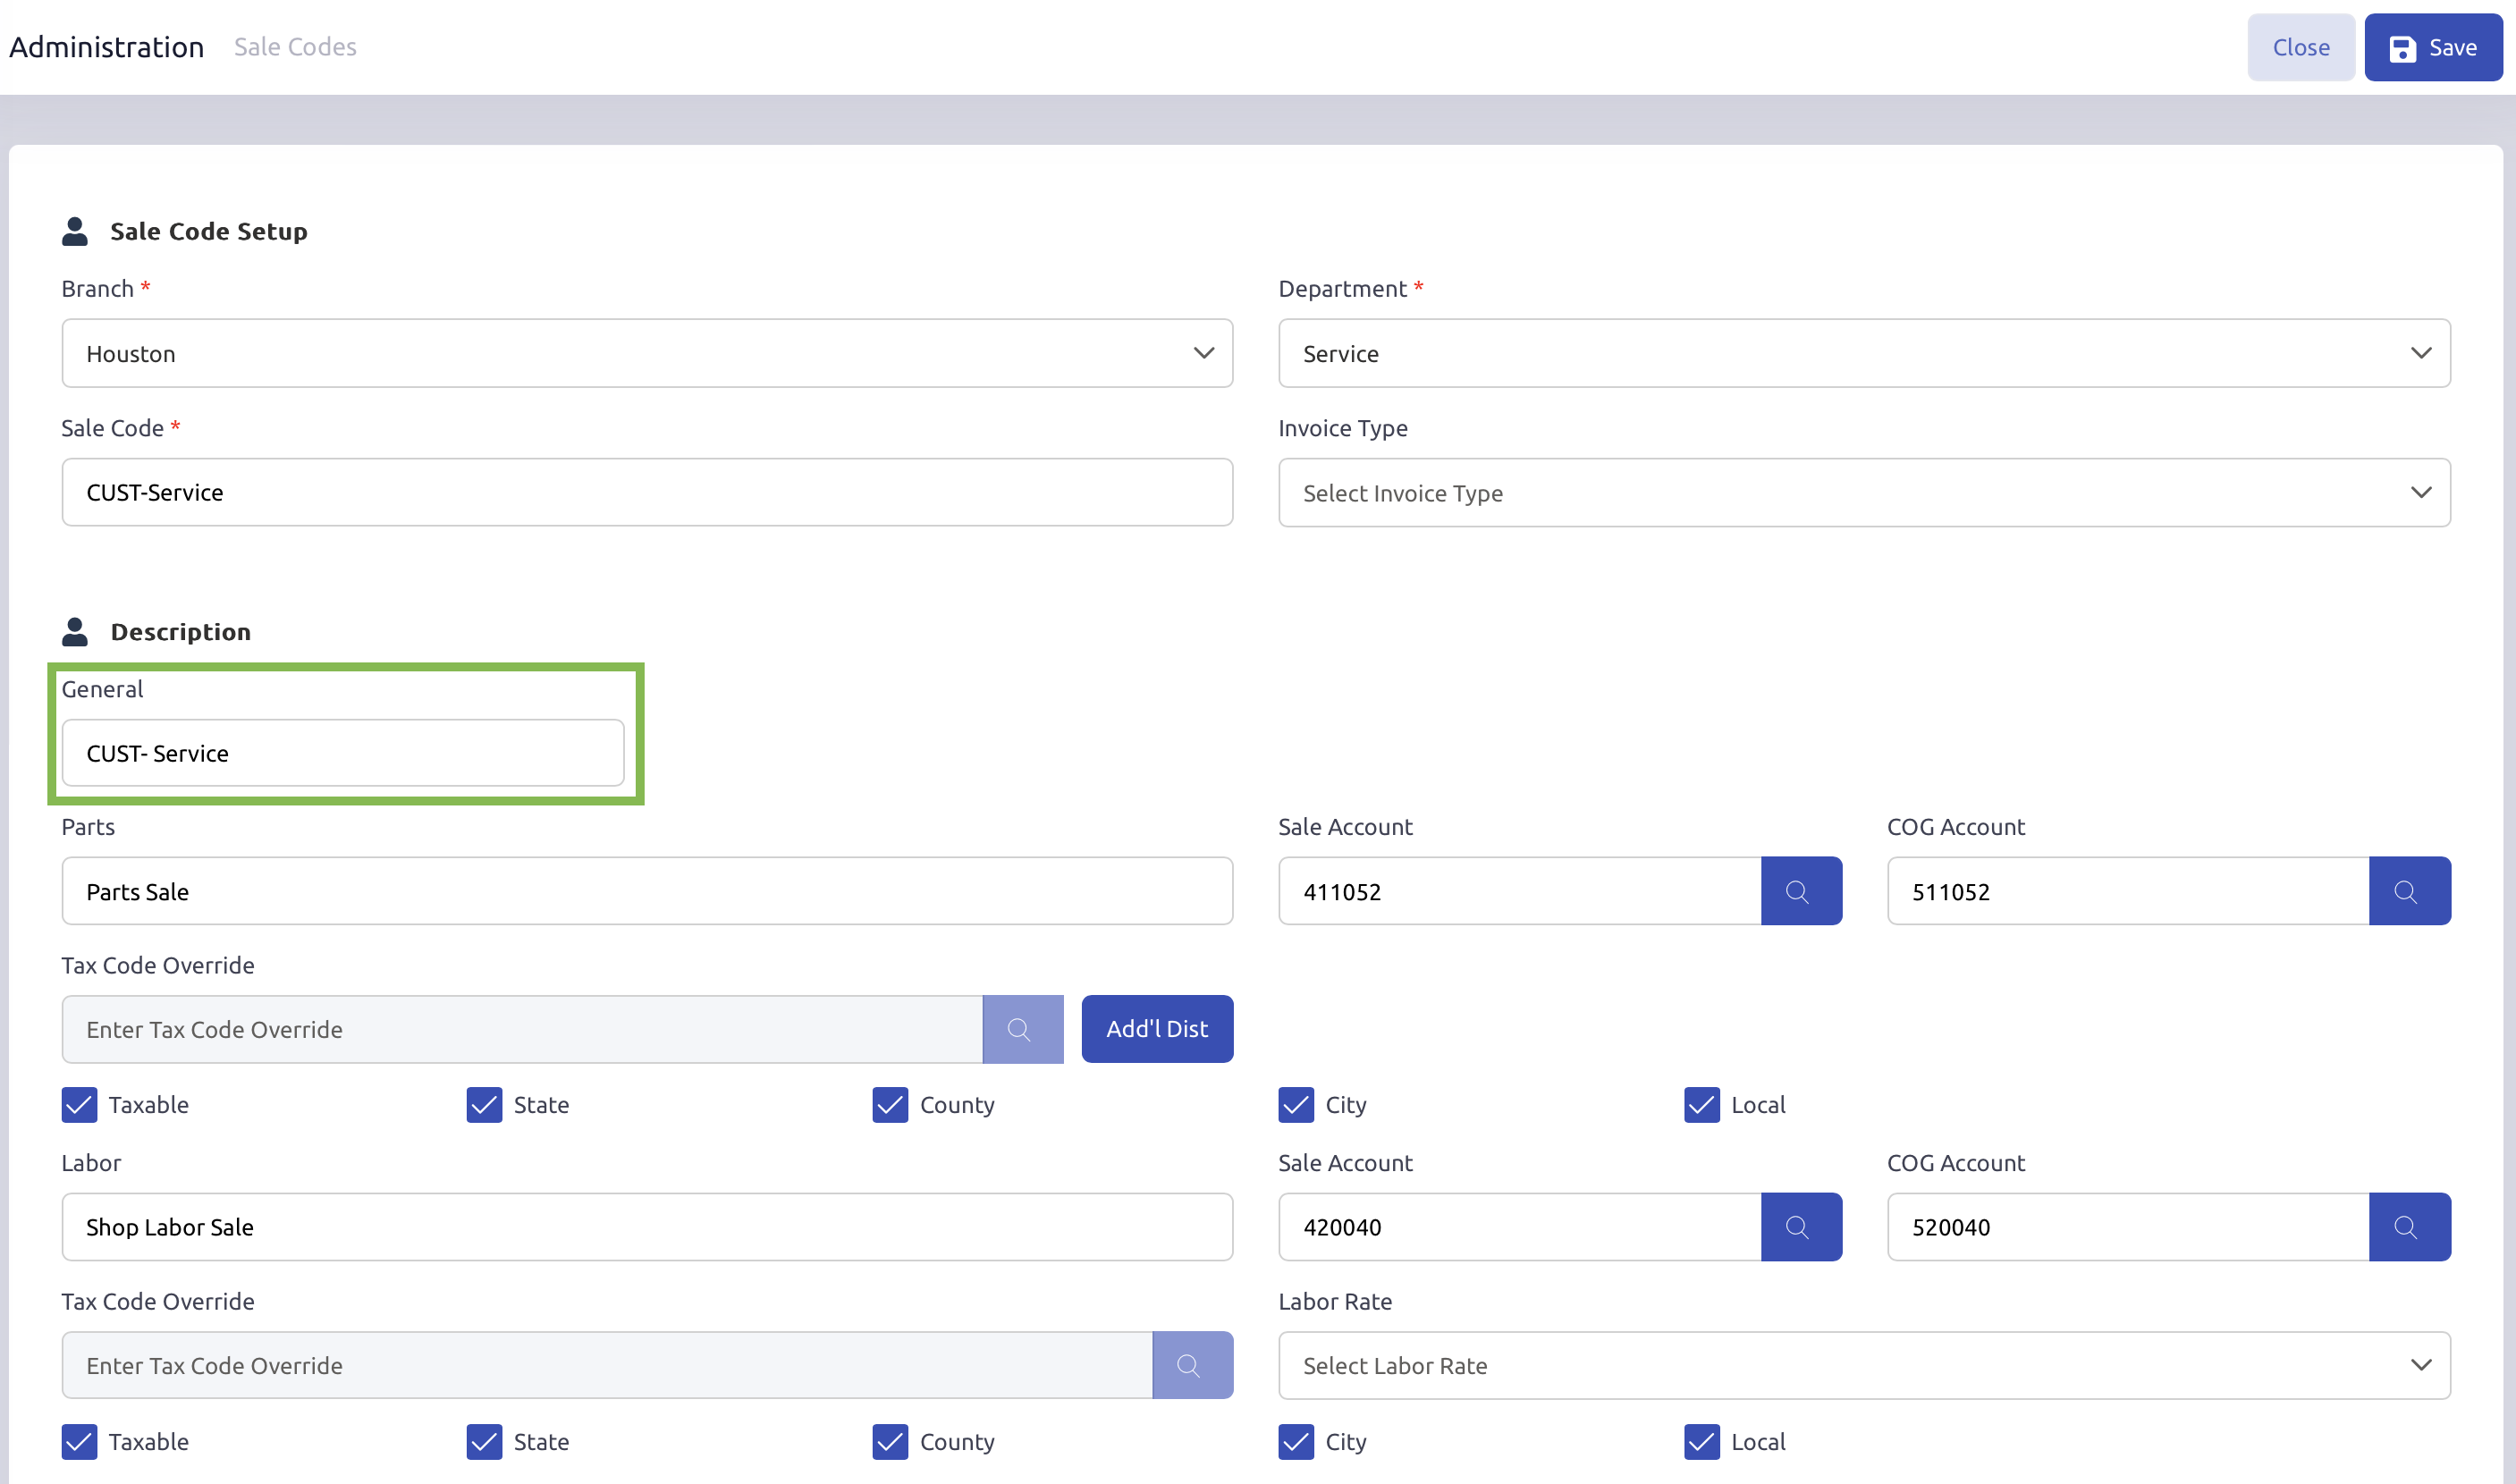The height and width of the screenshot is (1484, 2516).
Task: Click Labor Sale Account search icon
Action: click(1800, 1227)
